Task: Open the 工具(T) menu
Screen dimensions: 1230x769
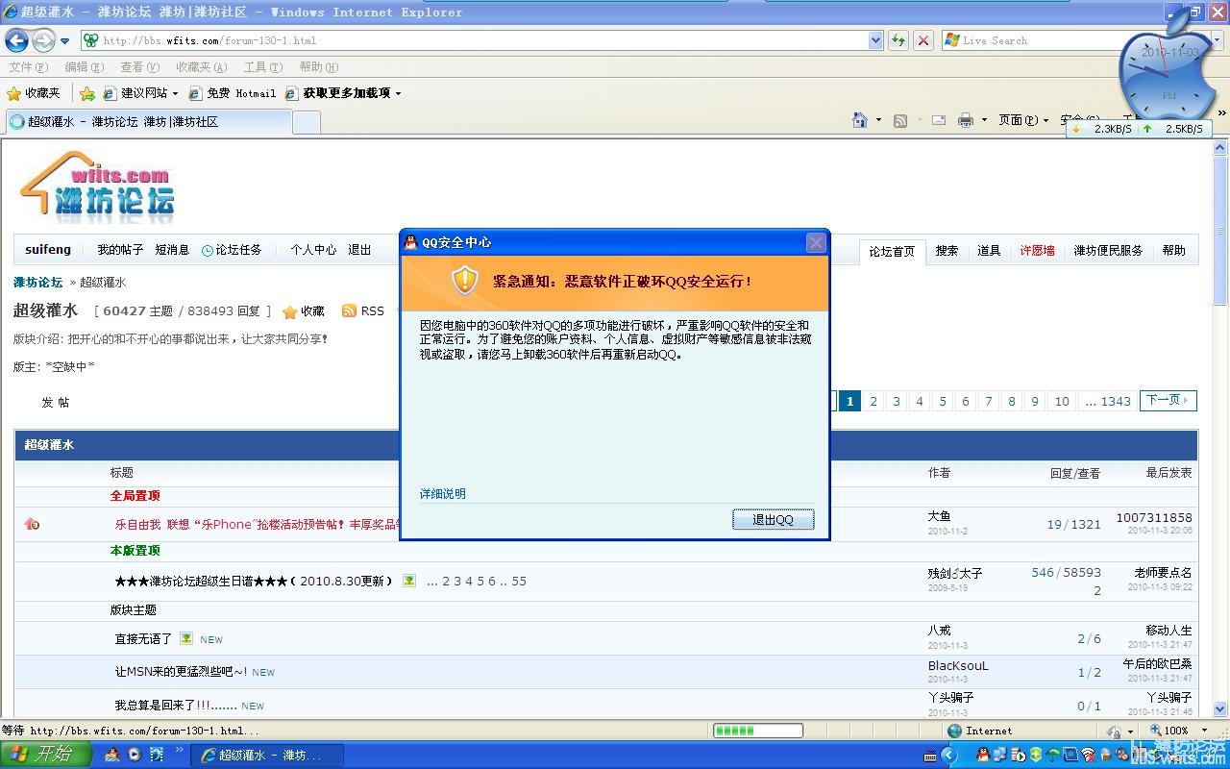Action: click(262, 67)
